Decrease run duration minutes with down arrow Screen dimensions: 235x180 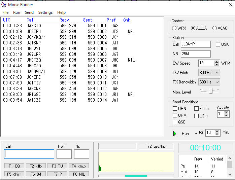pos(217,134)
